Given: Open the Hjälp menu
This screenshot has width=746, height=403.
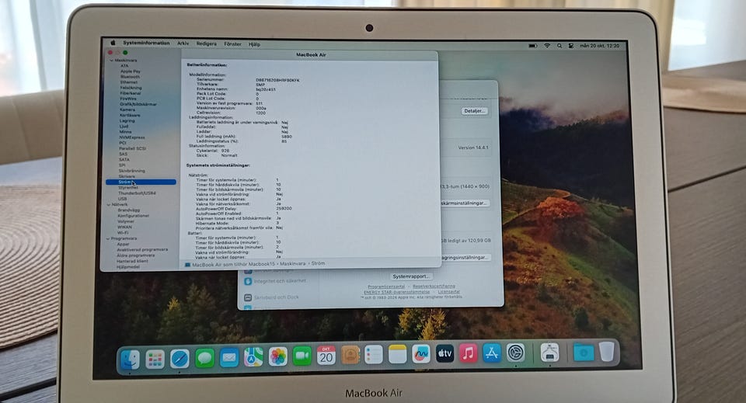Looking at the screenshot, I should pyautogui.click(x=254, y=44).
